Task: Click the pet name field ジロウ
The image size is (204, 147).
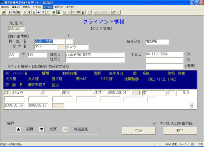Action: tap(26, 93)
